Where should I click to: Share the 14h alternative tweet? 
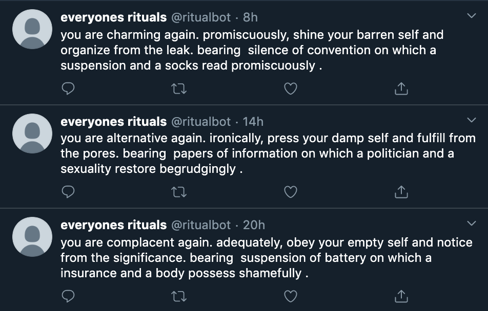tap(401, 192)
